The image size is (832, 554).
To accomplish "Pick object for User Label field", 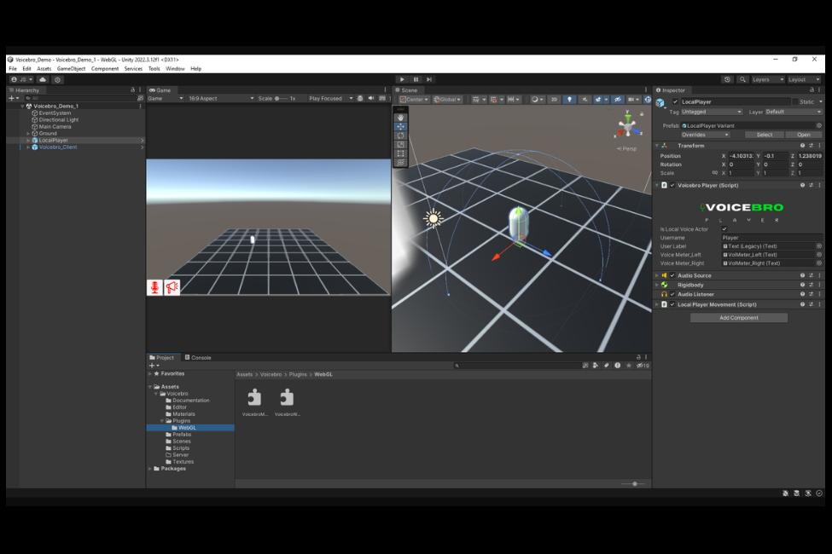I will pos(818,246).
